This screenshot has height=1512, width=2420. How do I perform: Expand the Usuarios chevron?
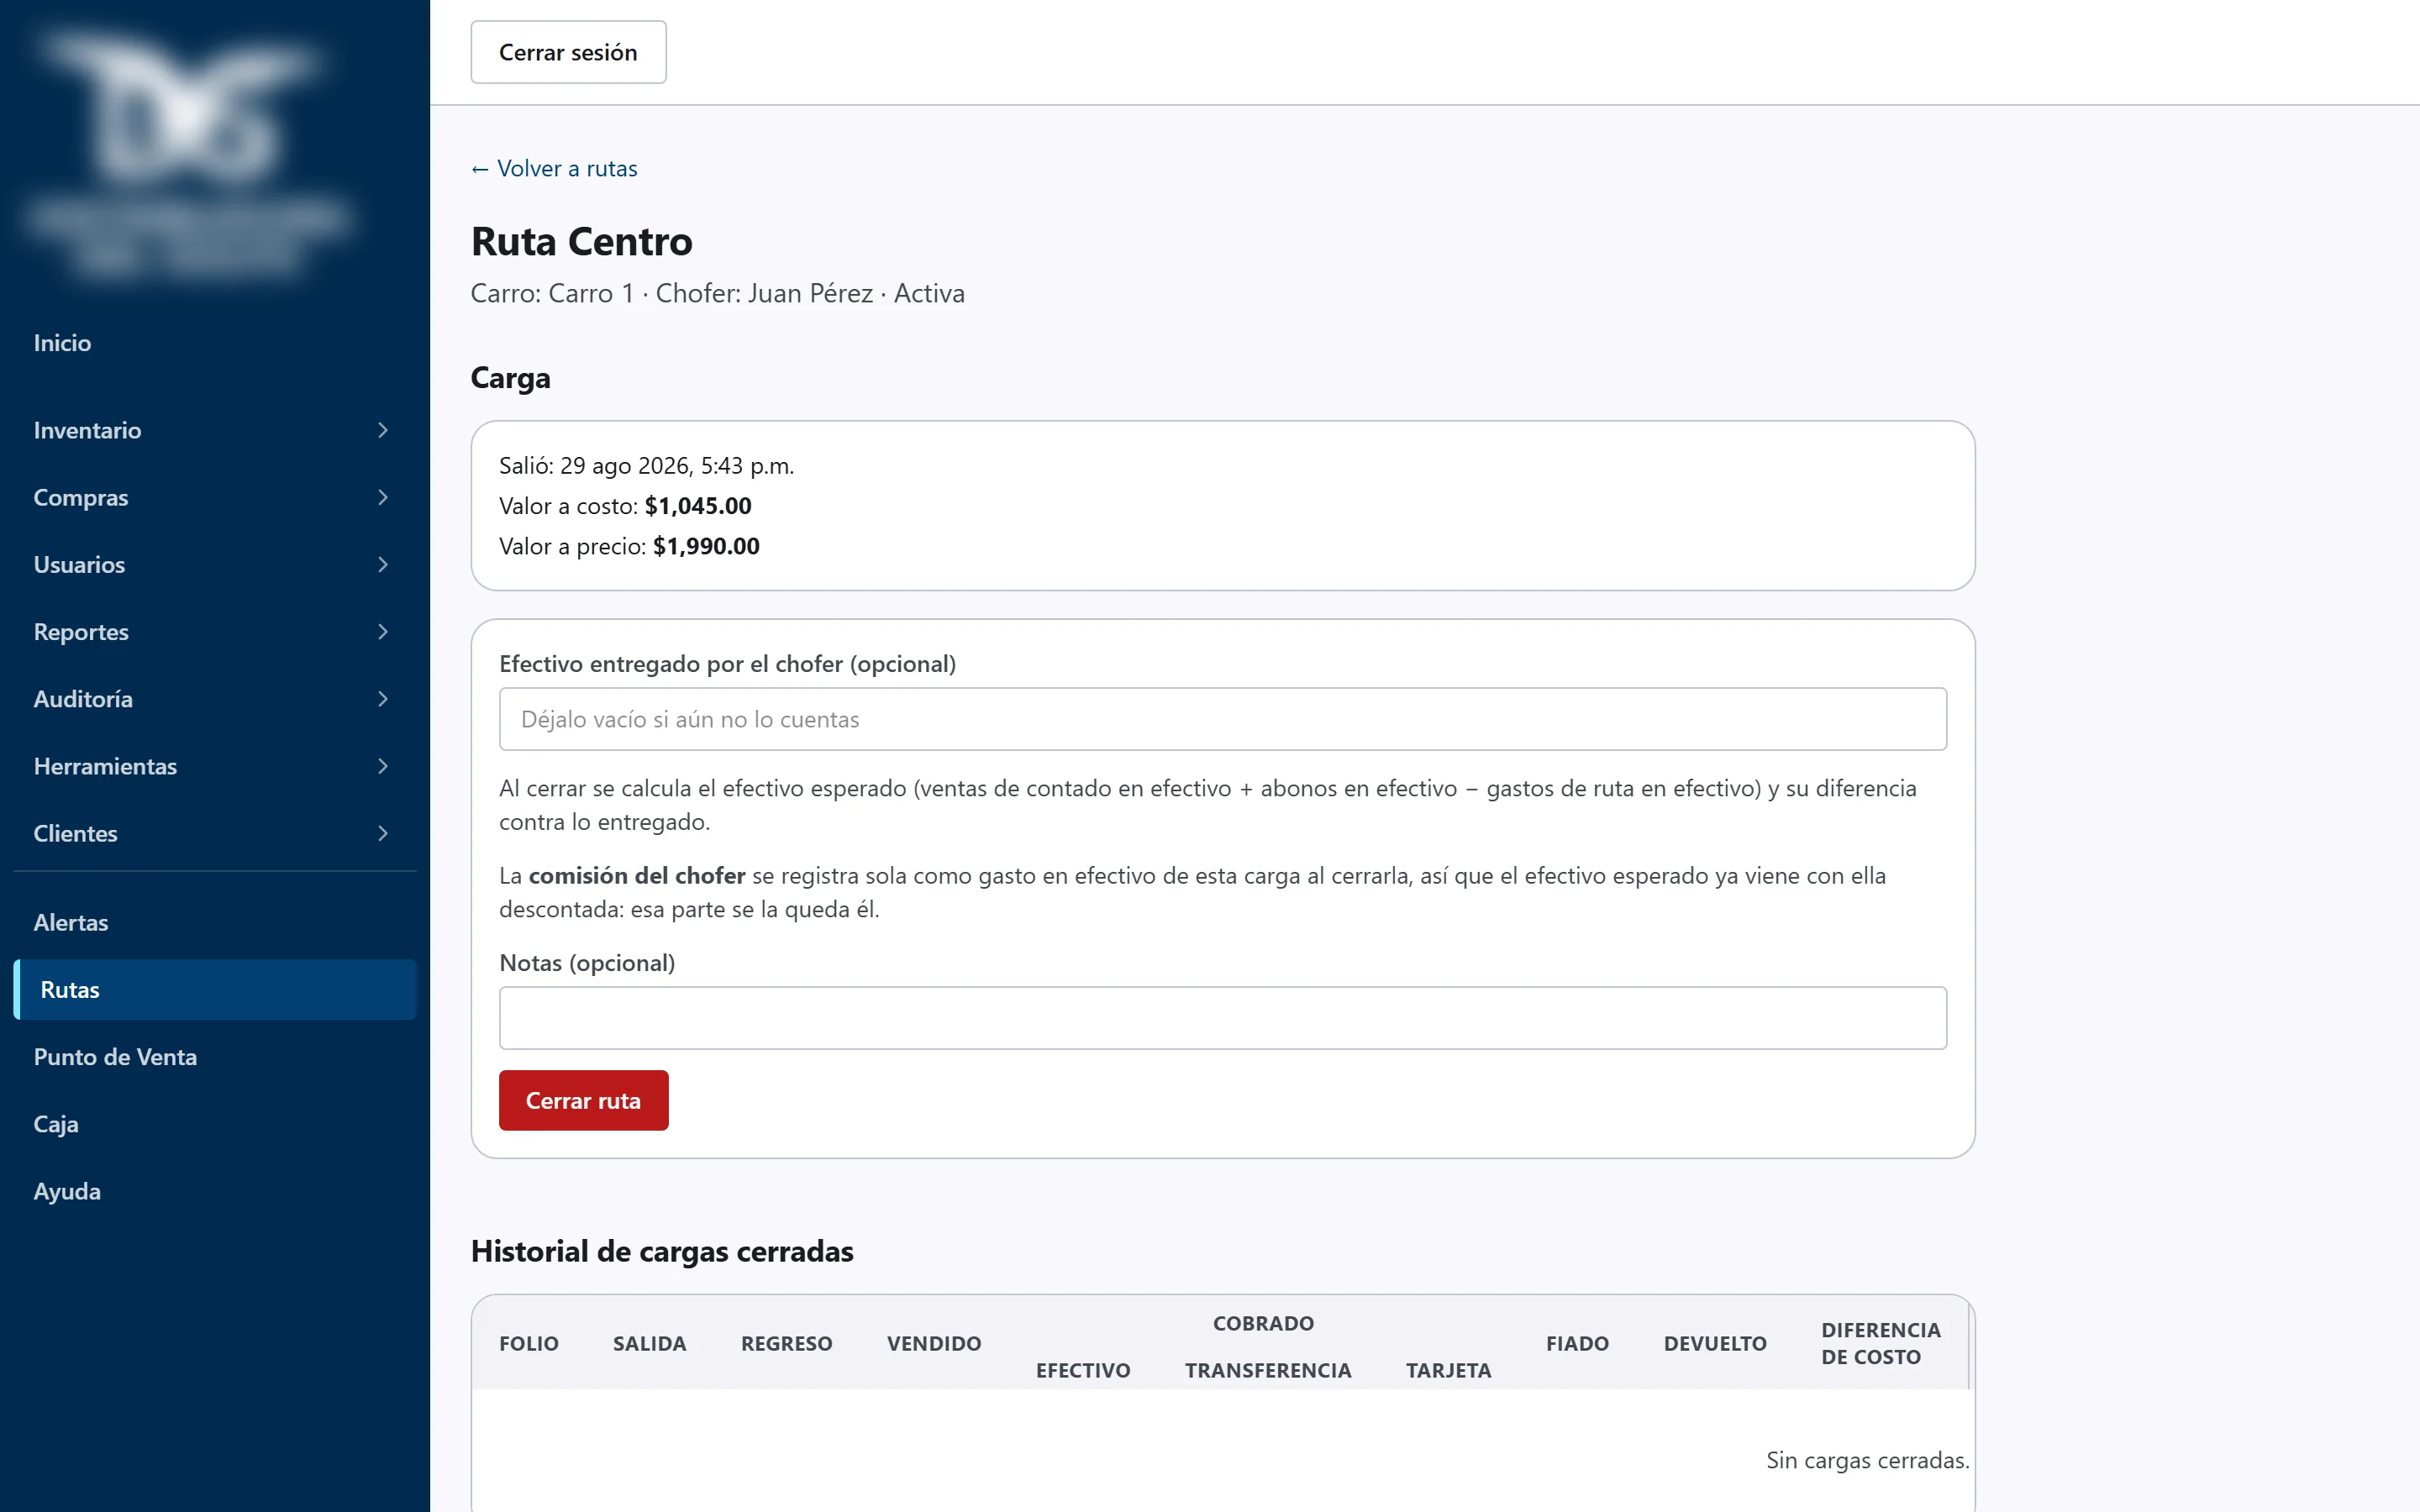point(383,564)
